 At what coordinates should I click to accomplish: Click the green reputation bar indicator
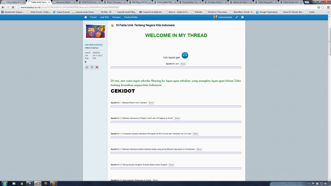[x=86, y=62]
